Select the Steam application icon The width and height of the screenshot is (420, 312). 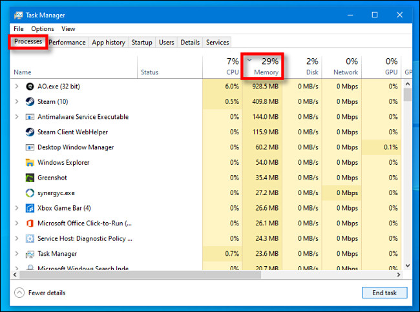coord(30,102)
